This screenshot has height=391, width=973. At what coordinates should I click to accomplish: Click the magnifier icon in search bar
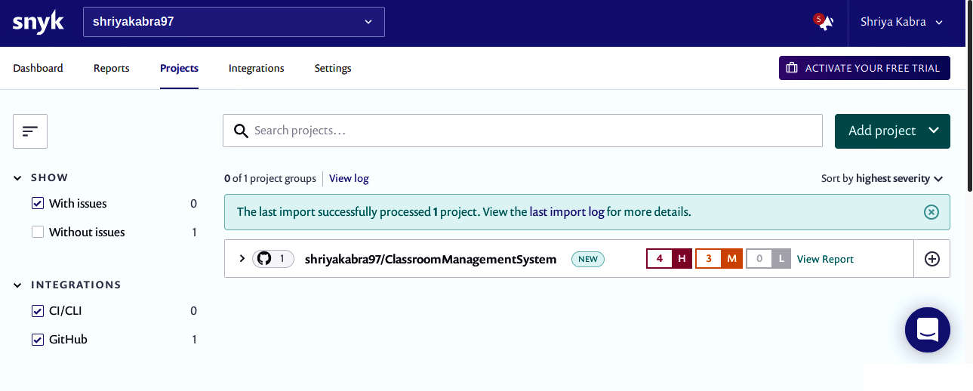(242, 131)
